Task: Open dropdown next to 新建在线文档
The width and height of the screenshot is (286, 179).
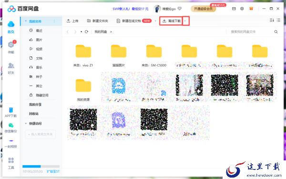Action: click(x=155, y=21)
